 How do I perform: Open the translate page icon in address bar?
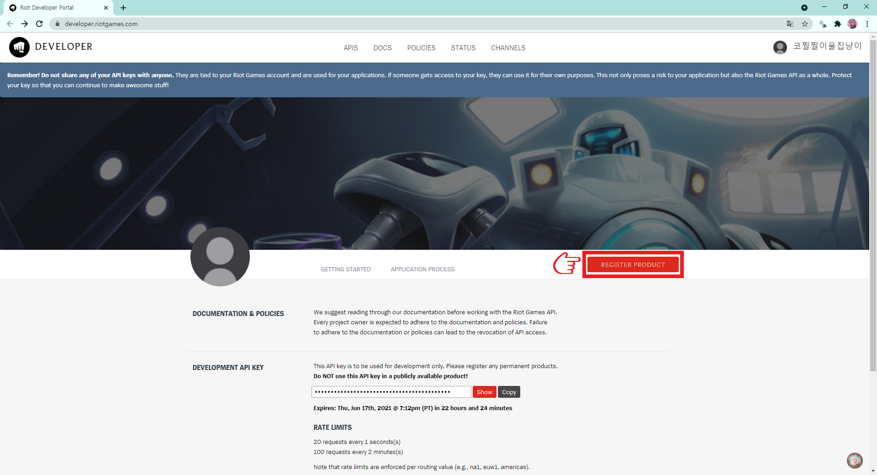790,24
